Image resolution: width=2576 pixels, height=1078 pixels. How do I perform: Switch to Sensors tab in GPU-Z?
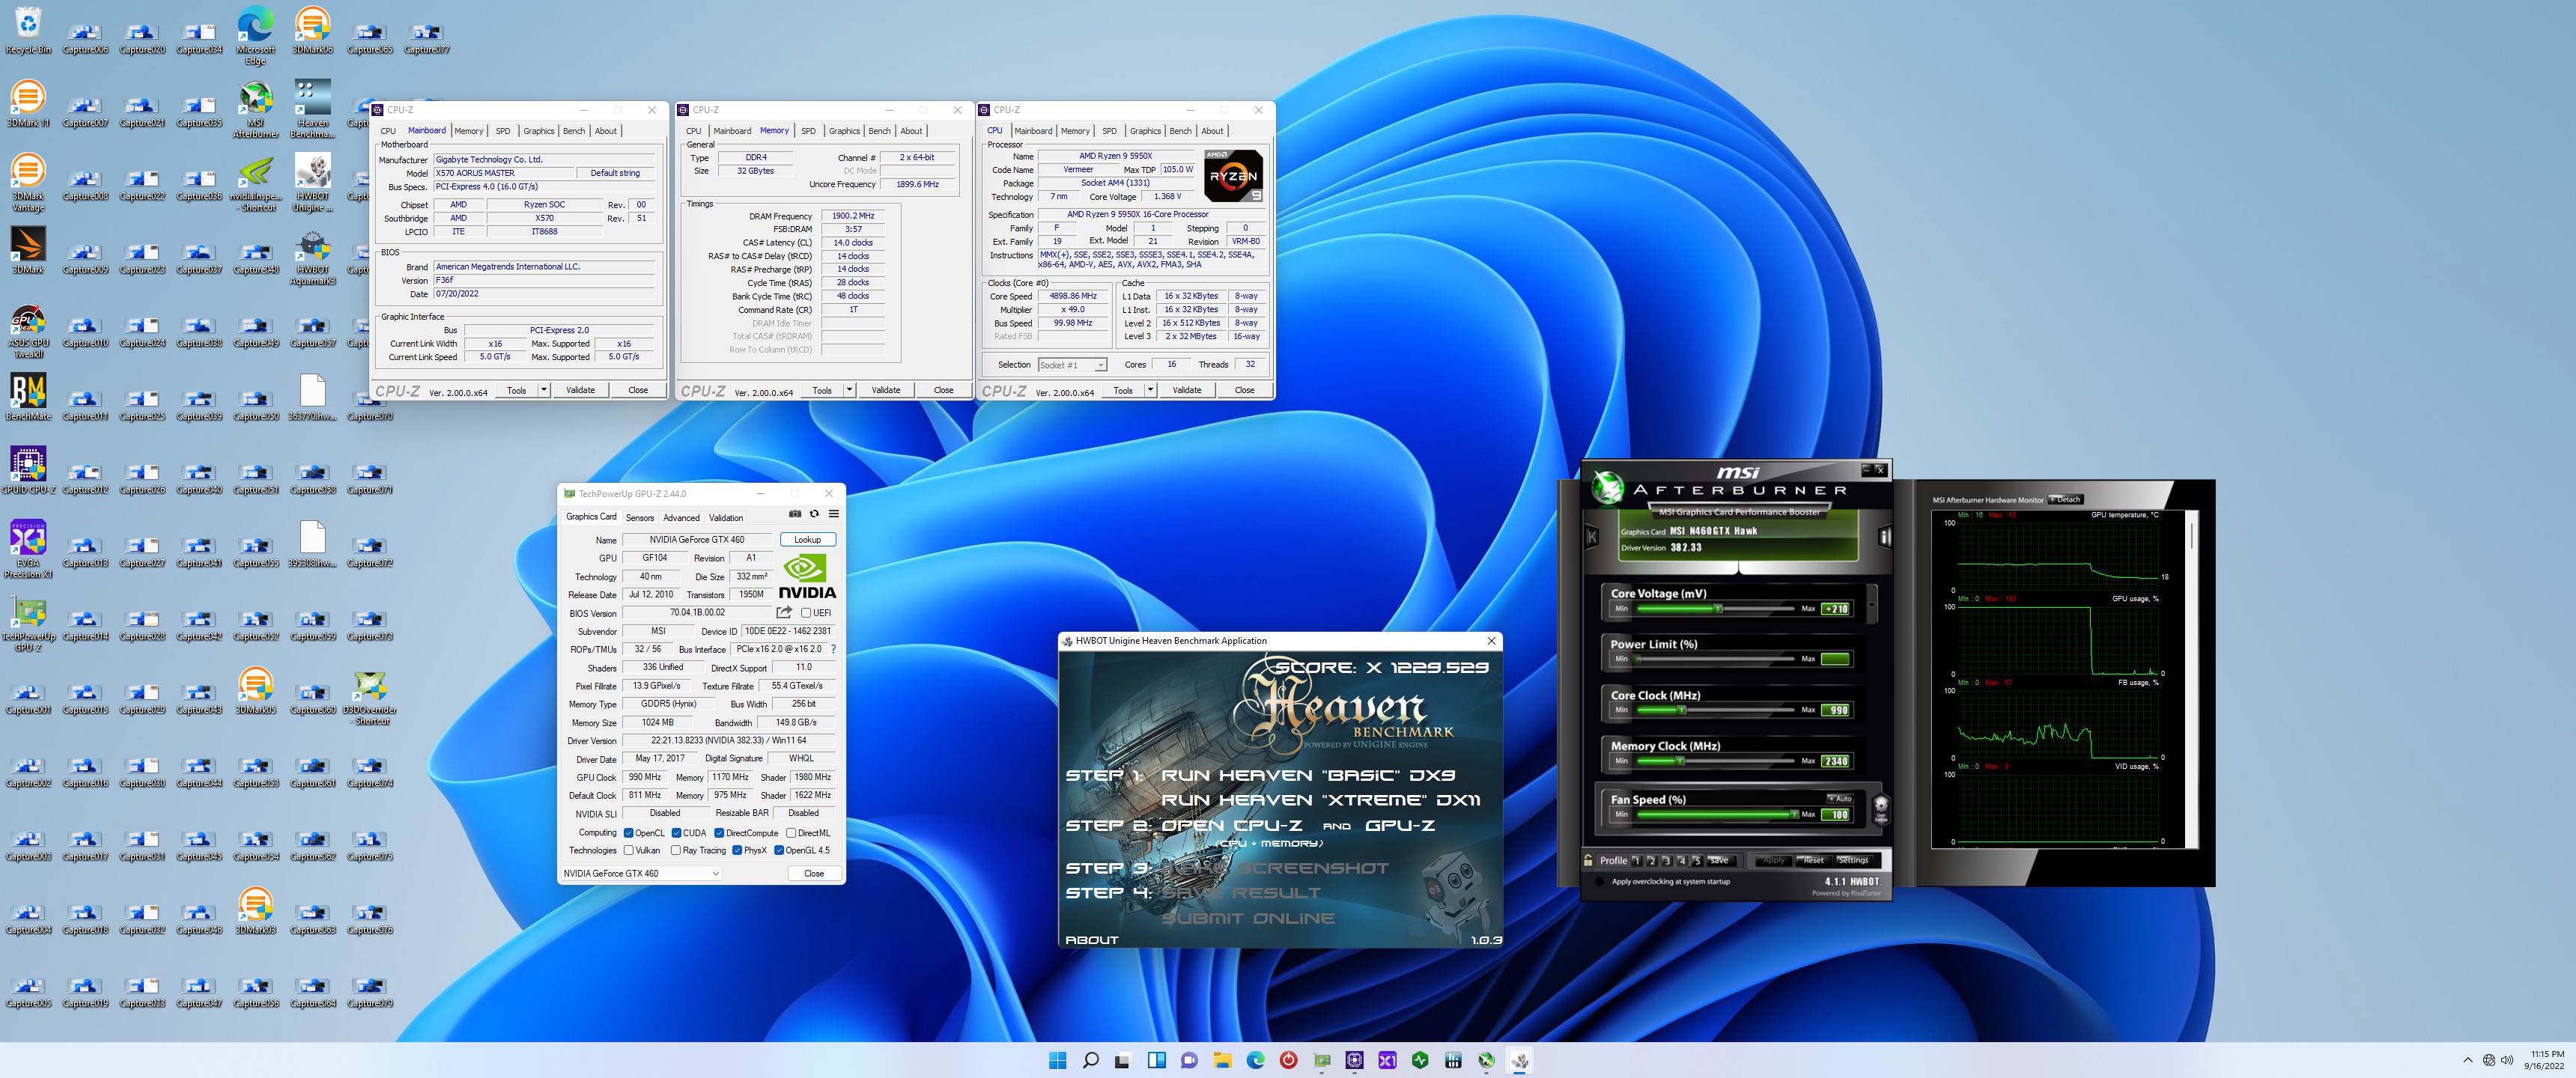(x=640, y=517)
